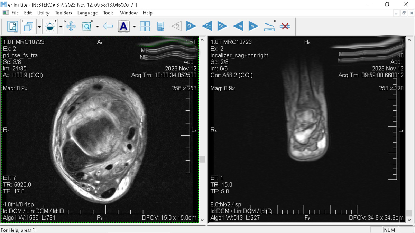This screenshot has height=233, width=415.
Task: Go to next image (Im right)
Action: [x=253, y=26]
